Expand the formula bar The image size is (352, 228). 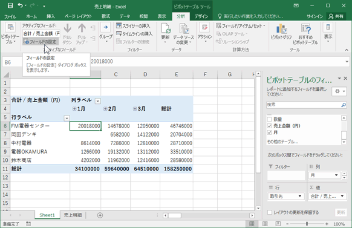[347, 62]
